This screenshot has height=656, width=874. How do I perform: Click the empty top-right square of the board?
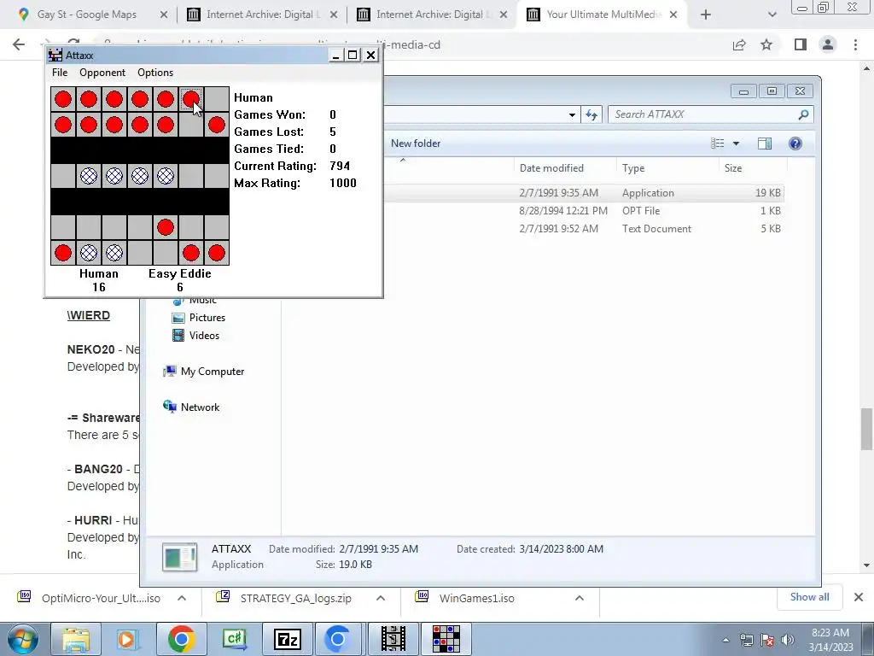[217, 99]
